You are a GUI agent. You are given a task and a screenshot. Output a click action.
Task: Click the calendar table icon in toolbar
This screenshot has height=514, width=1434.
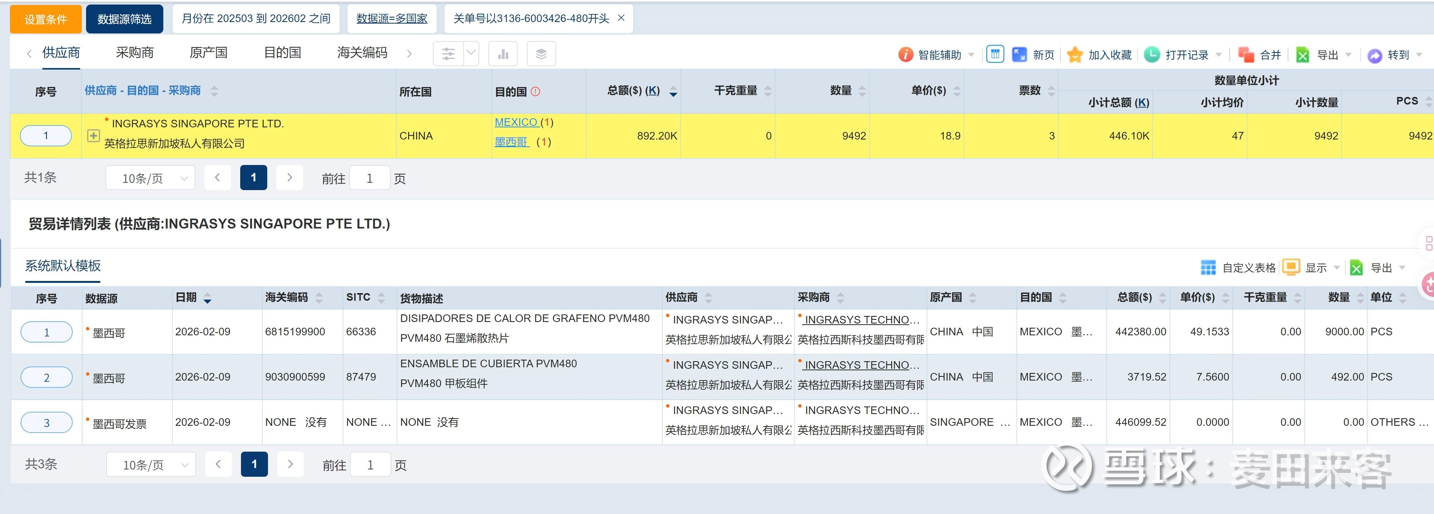click(x=995, y=54)
